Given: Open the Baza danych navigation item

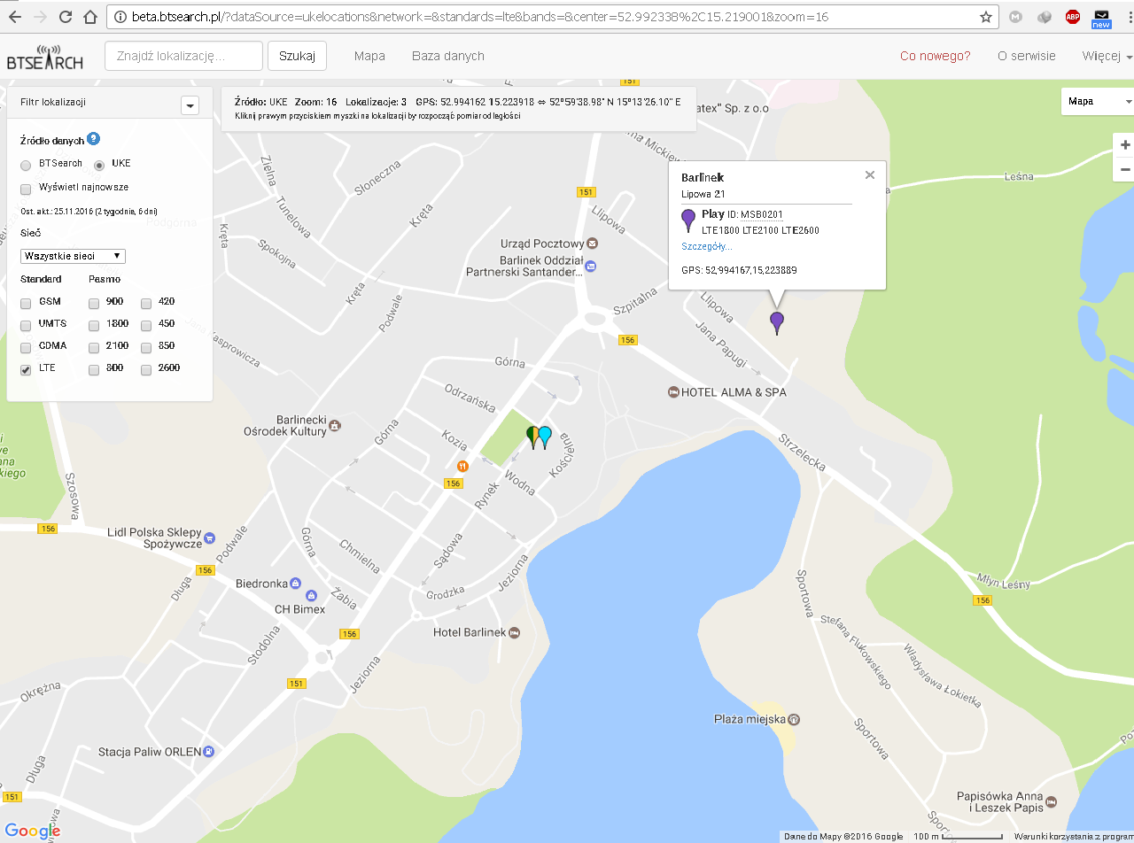Looking at the screenshot, I should (x=448, y=56).
